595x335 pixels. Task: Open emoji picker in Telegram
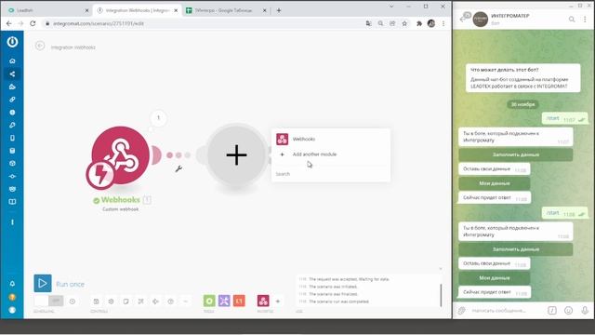pyautogui.click(x=568, y=310)
